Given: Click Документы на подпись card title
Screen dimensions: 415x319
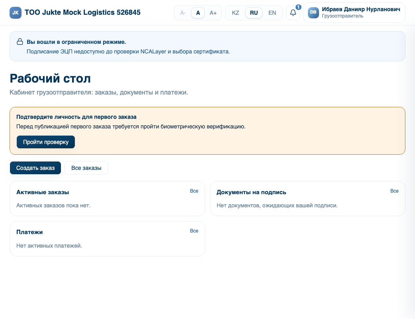Looking at the screenshot, I should click(251, 192).
